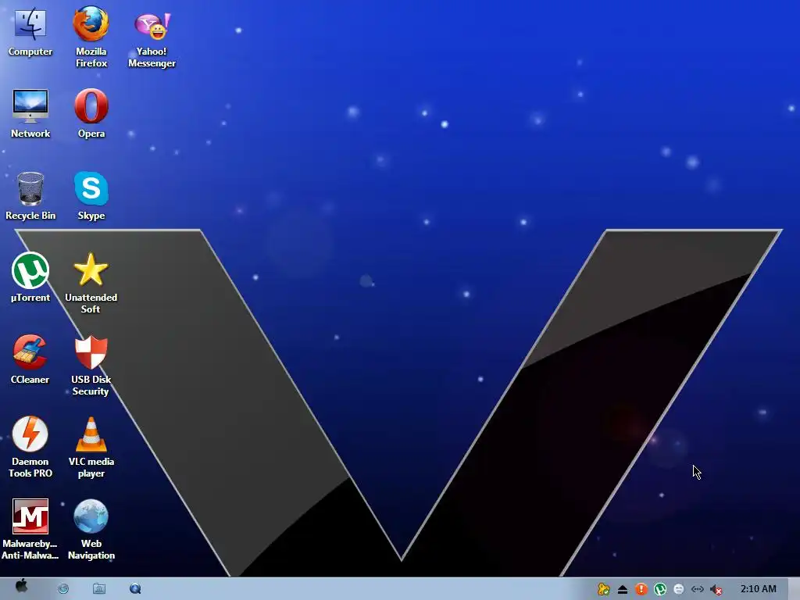The height and width of the screenshot is (600, 800).
Task: Click the muted volume speaker icon
Action: pos(716,590)
